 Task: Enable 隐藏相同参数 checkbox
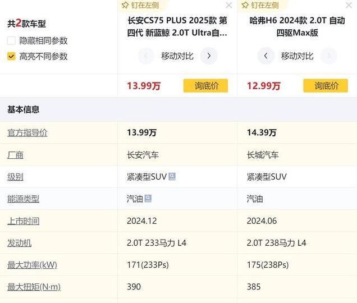[x=11, y=40]
